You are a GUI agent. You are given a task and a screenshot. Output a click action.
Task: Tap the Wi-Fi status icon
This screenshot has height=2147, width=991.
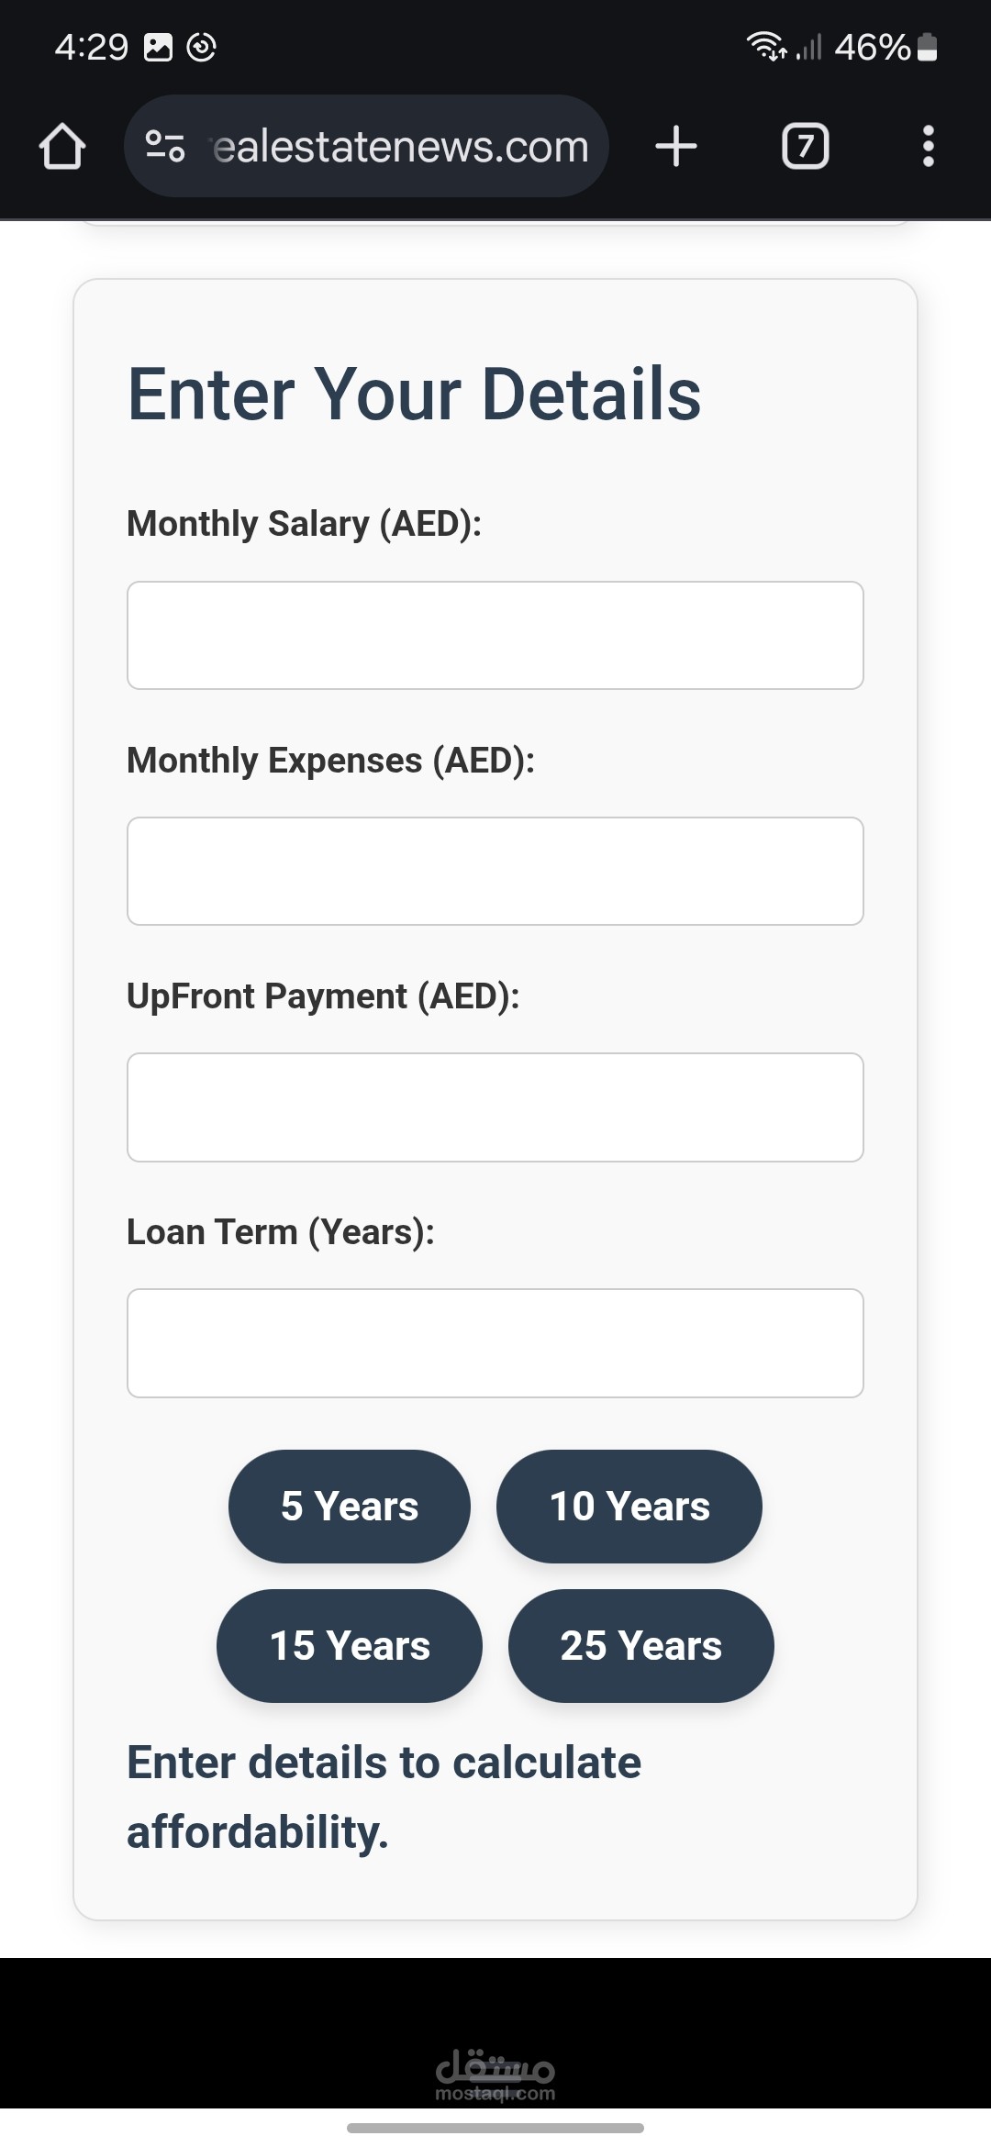765,46
